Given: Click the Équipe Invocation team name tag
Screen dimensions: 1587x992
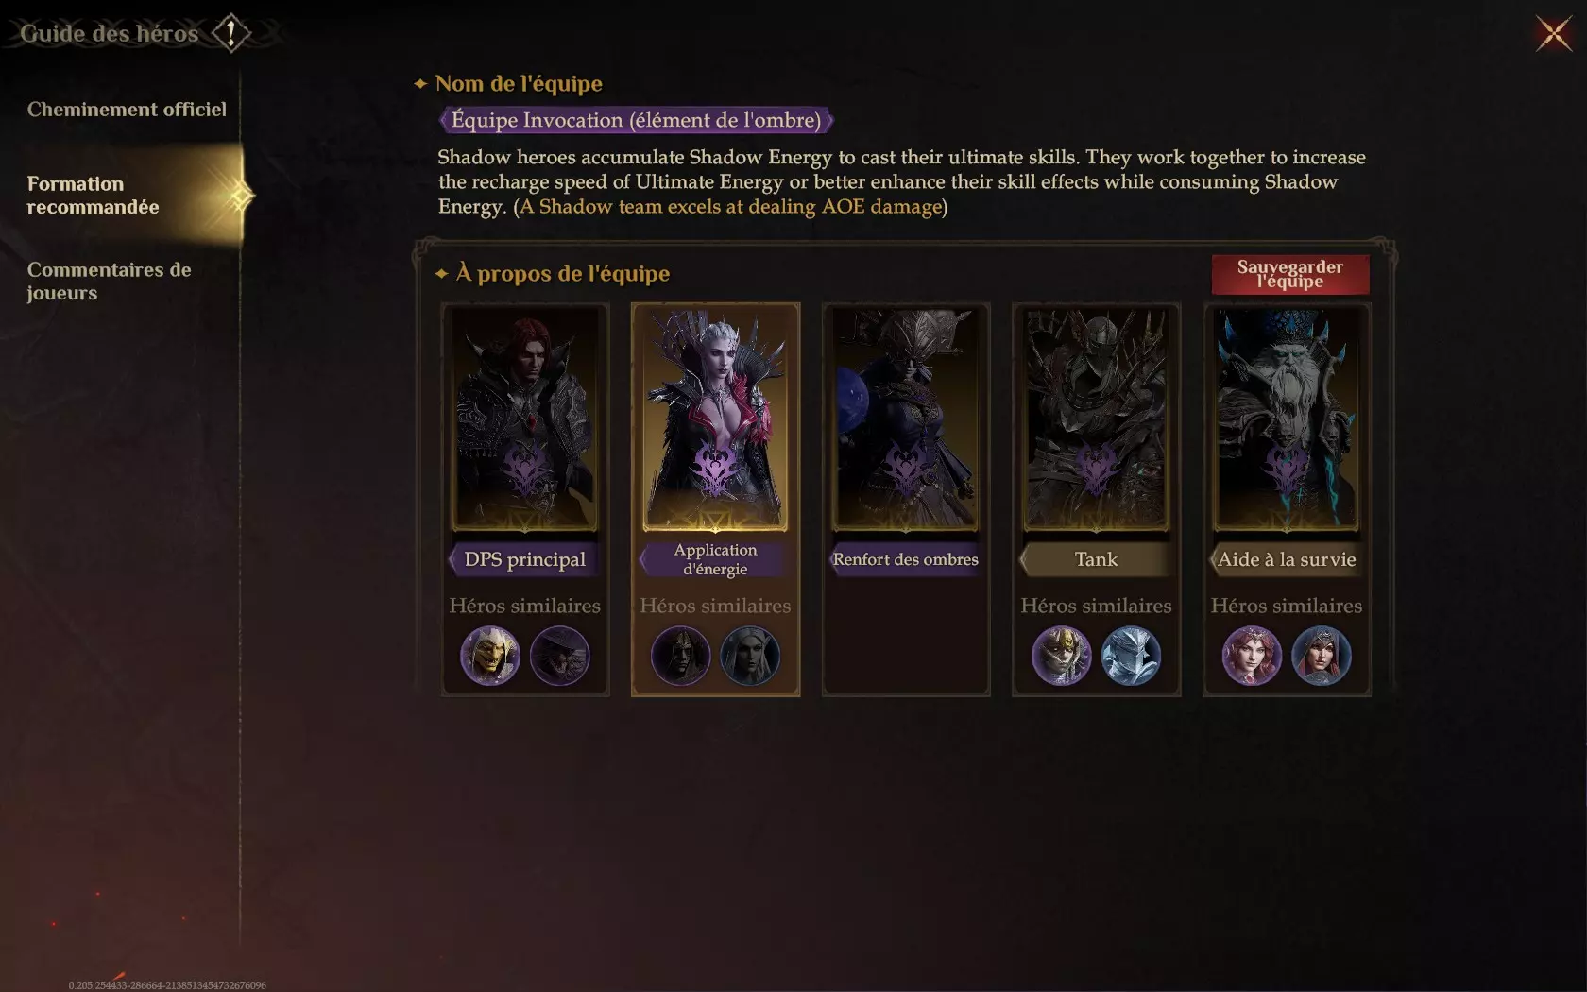Looking at the screenshot, I should pyautogui.click(x=636, y=120).
